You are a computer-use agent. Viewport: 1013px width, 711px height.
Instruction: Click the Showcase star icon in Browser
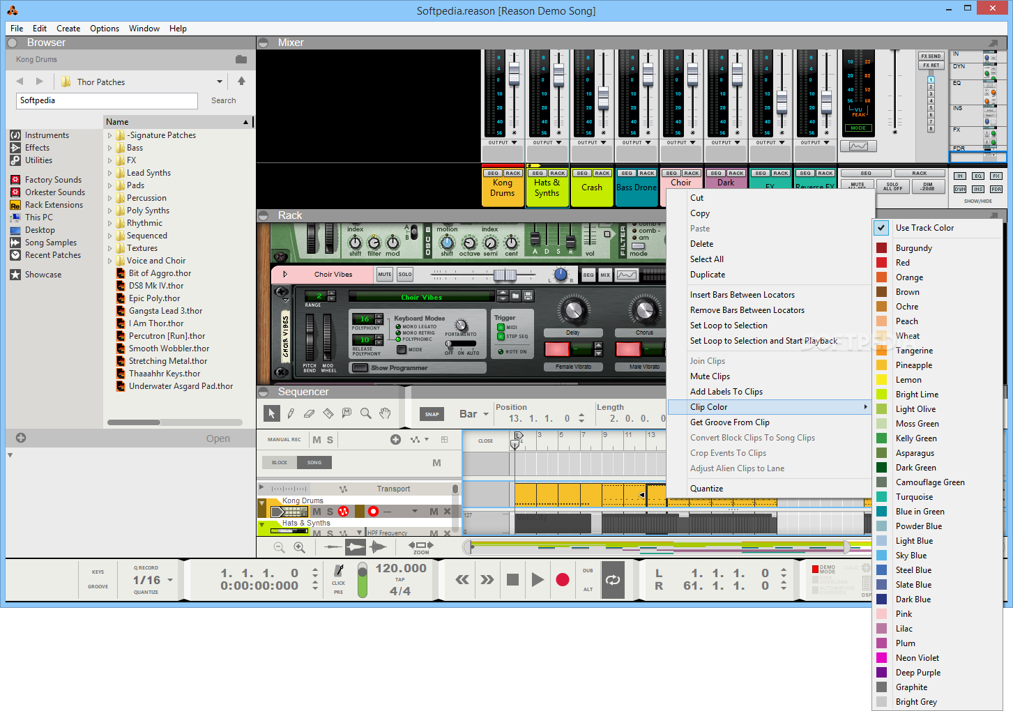tap(15, 275)
